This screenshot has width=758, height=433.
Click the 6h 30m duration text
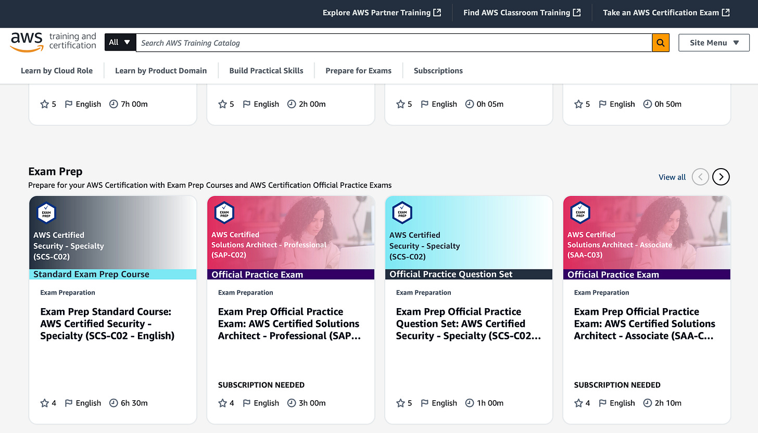[x=134, y=403]
